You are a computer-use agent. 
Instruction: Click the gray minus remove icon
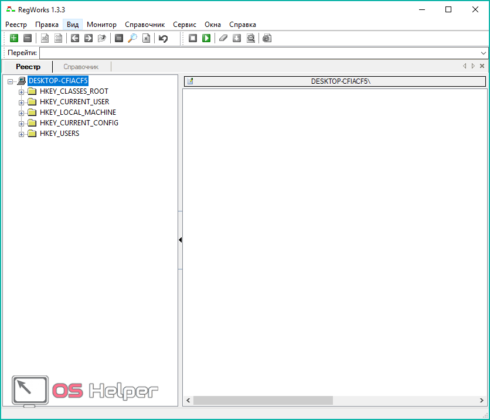click(28, 39)
